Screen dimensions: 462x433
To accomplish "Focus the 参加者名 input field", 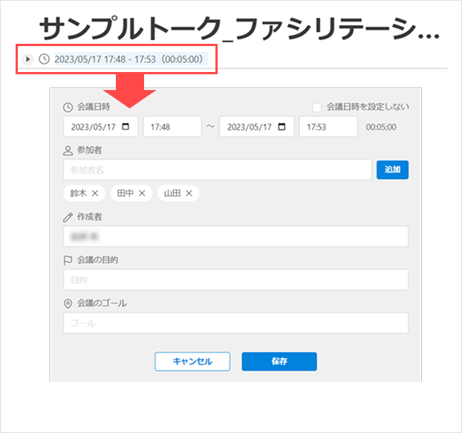I will click(x=217, y=170).
